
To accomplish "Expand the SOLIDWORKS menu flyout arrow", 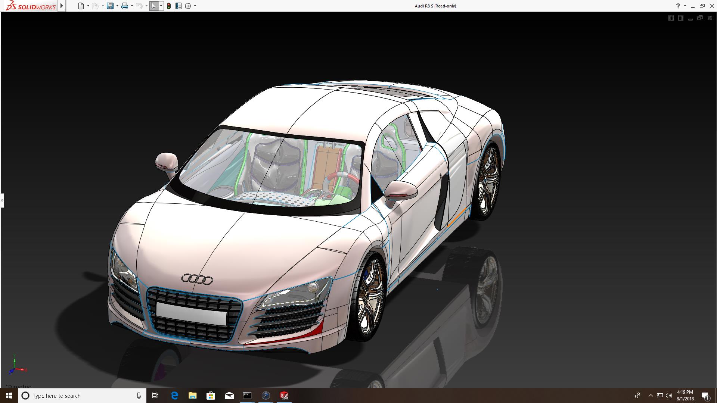I will (62, 6).
